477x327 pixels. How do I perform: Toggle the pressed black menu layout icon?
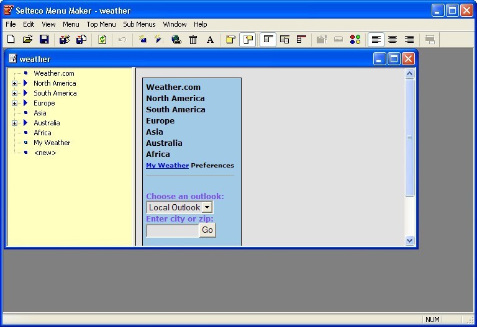(268, 40)
